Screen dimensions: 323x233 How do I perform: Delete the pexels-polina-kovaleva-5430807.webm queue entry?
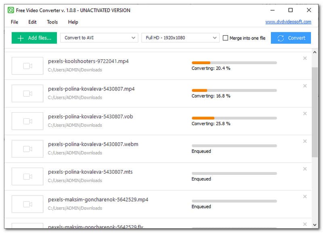305,141
